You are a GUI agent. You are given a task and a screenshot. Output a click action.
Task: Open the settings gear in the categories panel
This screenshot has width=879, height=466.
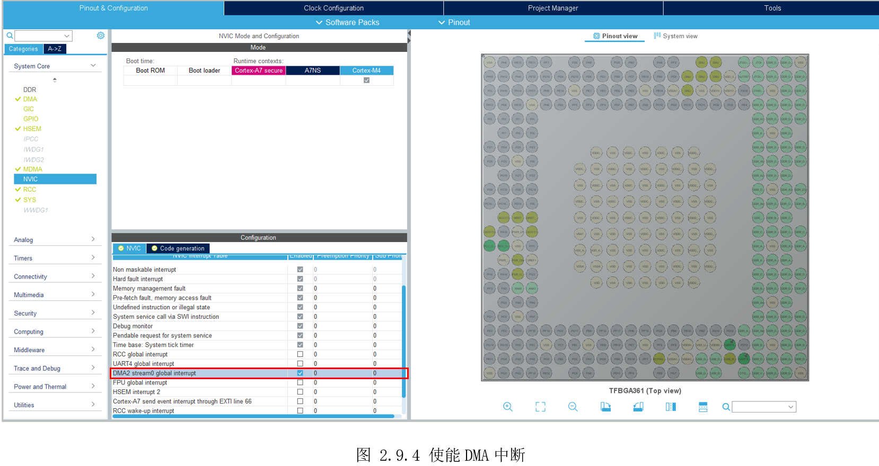101,35
